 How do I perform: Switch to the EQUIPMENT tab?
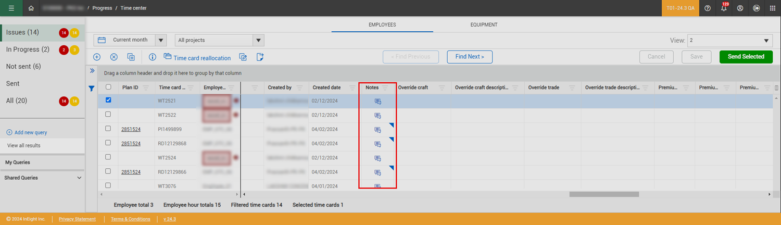point(484,24)
